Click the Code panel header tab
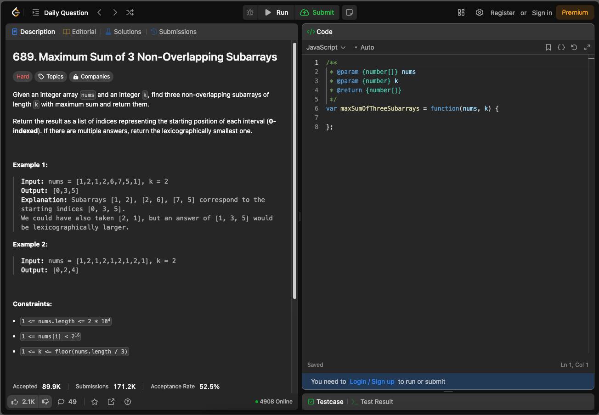The height and width of the screenshot is (415, 599). click(320, 32)
